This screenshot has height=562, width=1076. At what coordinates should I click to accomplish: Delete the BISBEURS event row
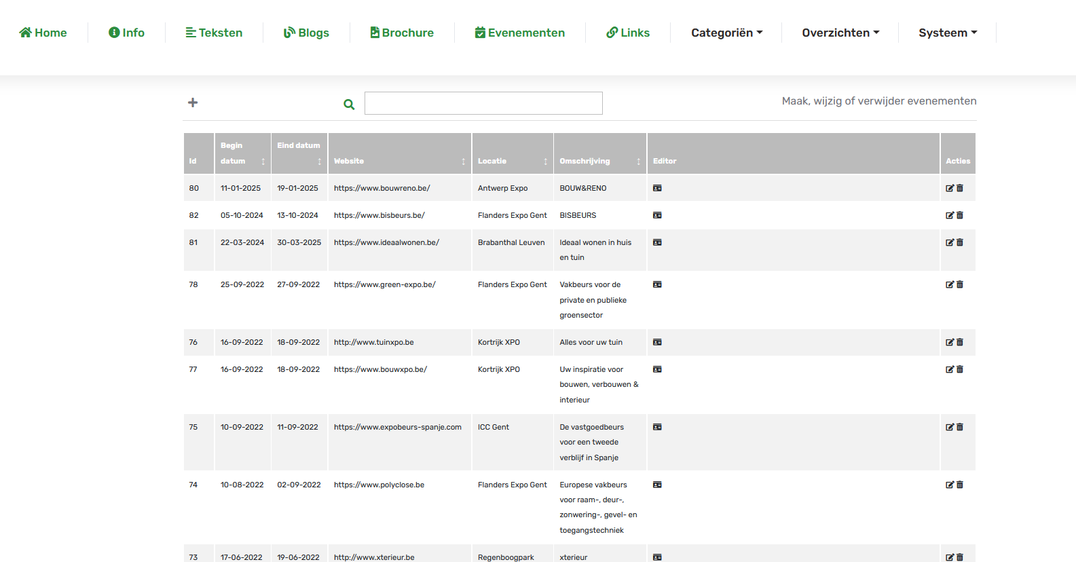coord(960,215)
